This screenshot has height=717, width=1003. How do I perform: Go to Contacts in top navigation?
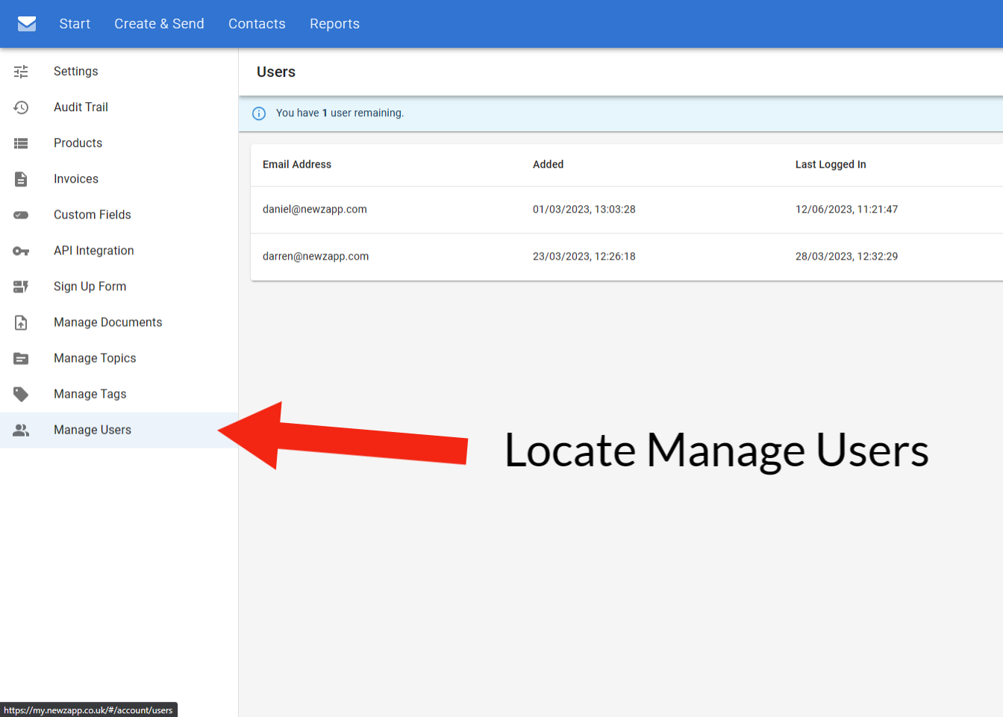257,24
